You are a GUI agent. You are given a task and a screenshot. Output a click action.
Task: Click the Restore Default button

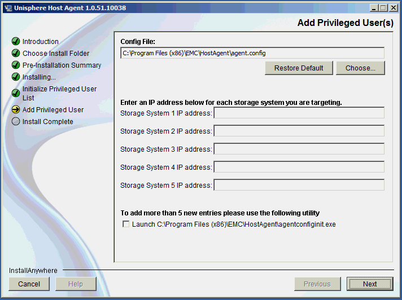coord(299,68)
